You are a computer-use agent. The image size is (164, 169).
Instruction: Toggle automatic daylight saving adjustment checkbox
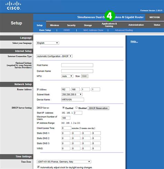pos(38,167)
